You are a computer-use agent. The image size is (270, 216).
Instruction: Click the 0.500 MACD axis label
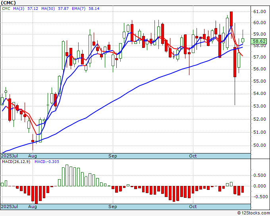(x=260, y=175)
